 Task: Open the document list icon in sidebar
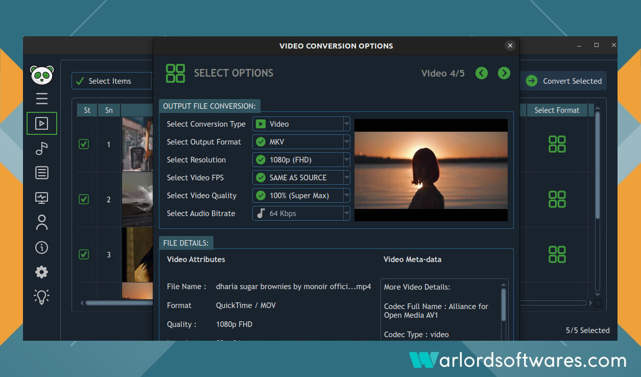41,173
